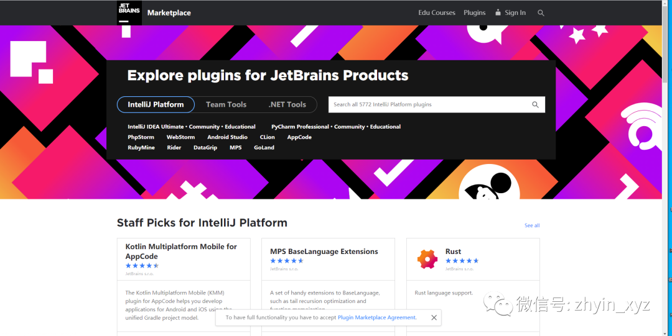Filter plugins by RubyMine
672x336 pixels.
click(x=141, y=147)
